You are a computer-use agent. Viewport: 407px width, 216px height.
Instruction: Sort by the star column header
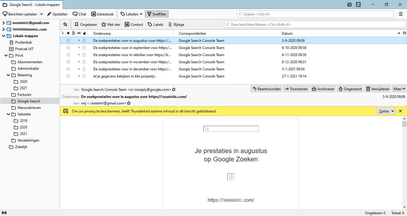coord(68,33)
